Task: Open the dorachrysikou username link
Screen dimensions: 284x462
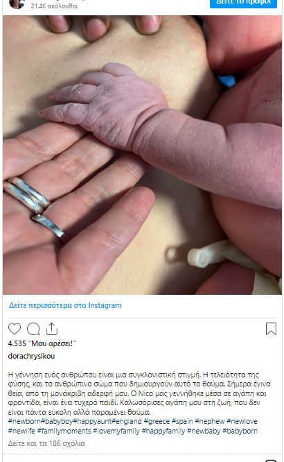Action: pyautogui.click(x=31, y=356)
